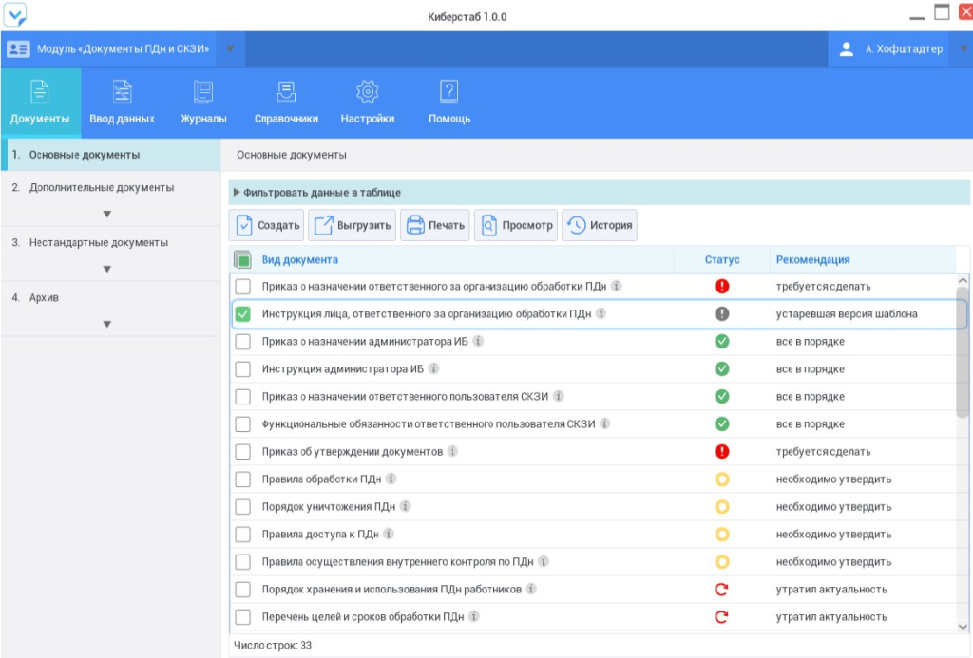
Task: Click the Помощь question mark icon
Action: tap(447, 91)
